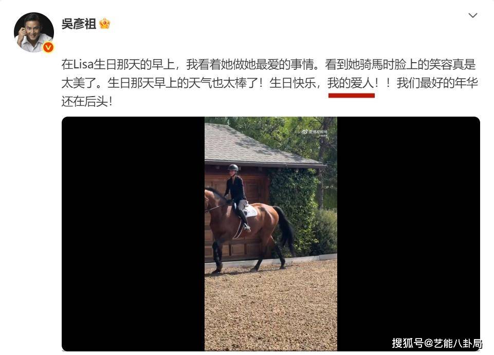Select the underlined 我的爱人 text

coord(351,83)
